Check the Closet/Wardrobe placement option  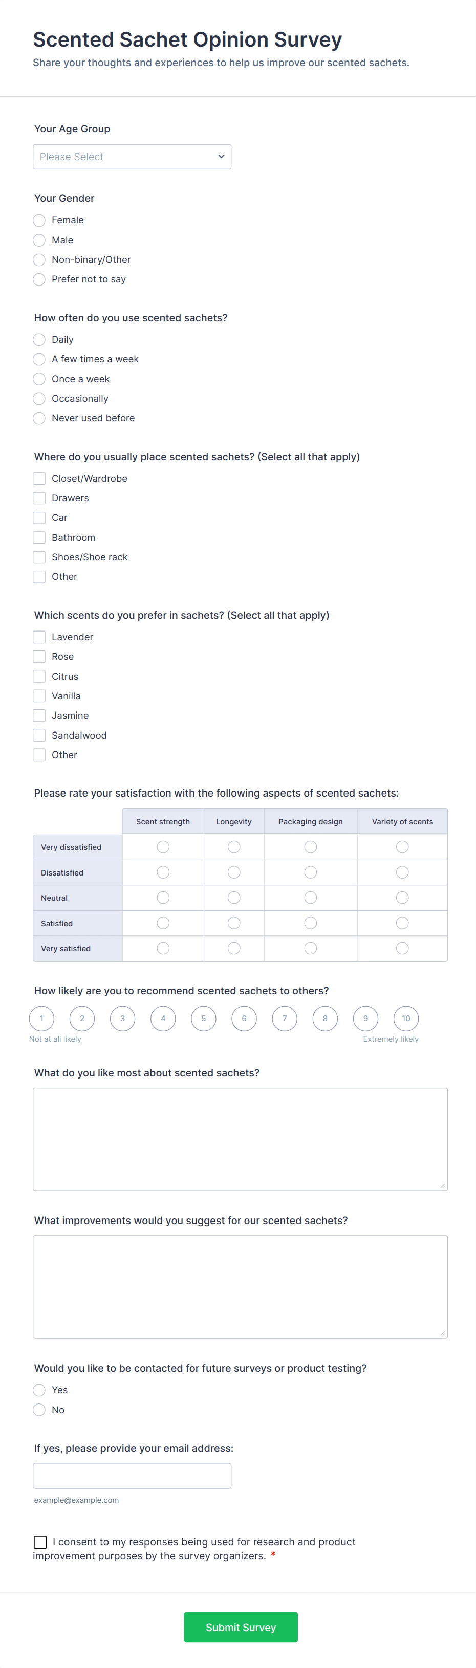pos(39,478)
